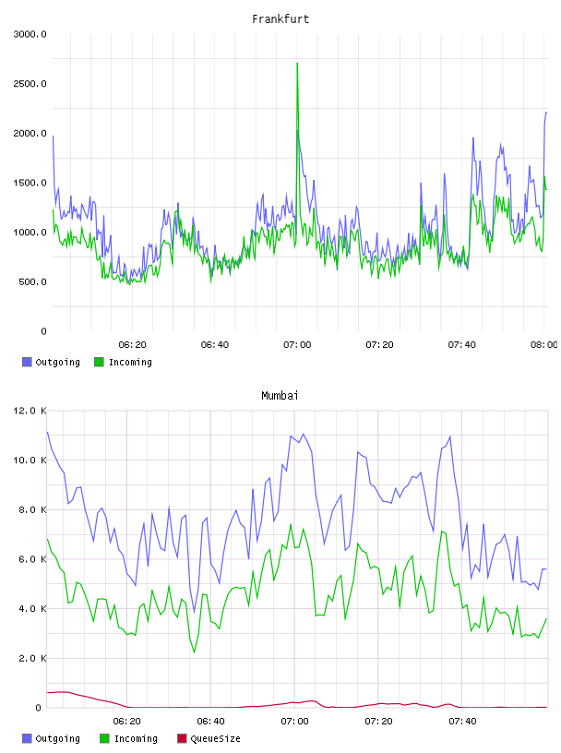Click the Mumbai chart title
The height and width of the screenshot is (753, 561).
pos(280,396)
